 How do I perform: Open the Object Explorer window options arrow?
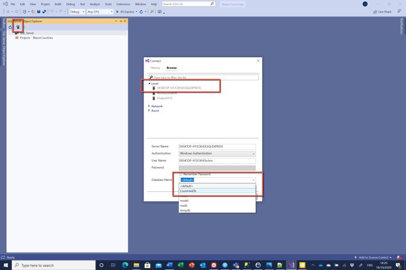point(116,21)
